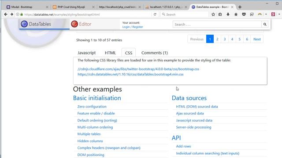This screenshot has width=282, height=158.
Task: Open downloads arrow icon
Action: [228, 14]
